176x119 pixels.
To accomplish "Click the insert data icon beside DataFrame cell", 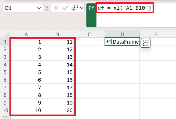I will click(x=146, y=43).
